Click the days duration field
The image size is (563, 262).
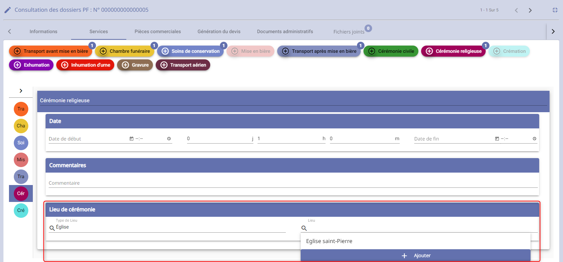pos(220,139)
